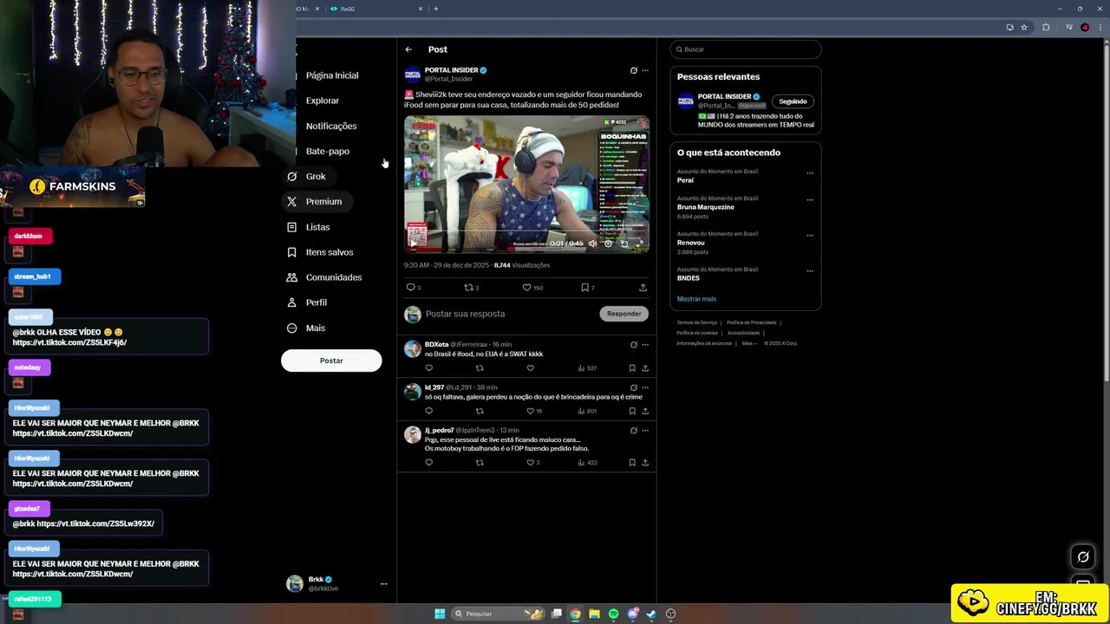Open the Mais menu in sidebar
The height and width of the screenshot is (624, 1110).
[305, 328]
